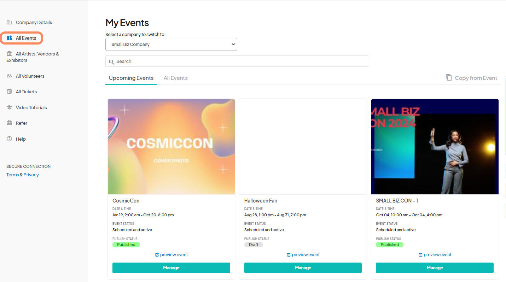Click the All Events grid icon
Screen dimensions: 506x282
[x=9, y=38]
